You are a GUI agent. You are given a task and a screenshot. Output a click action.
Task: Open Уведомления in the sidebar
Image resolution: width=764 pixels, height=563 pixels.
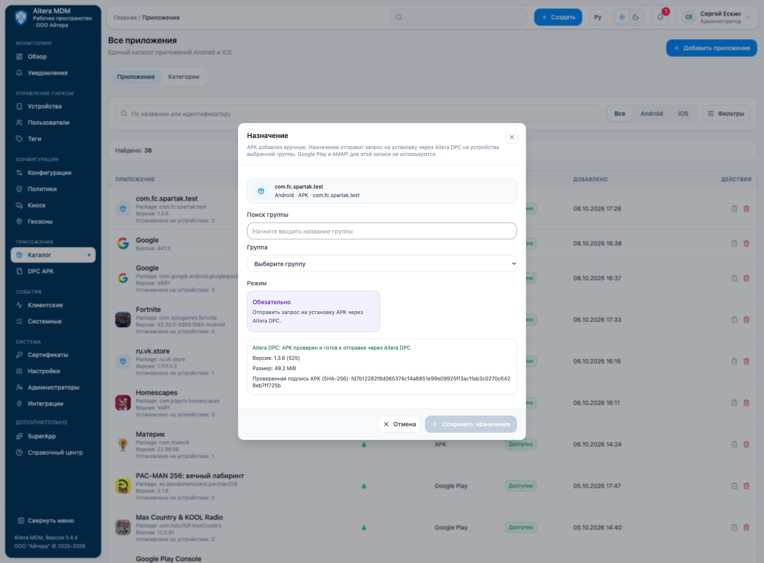[53, 73]
